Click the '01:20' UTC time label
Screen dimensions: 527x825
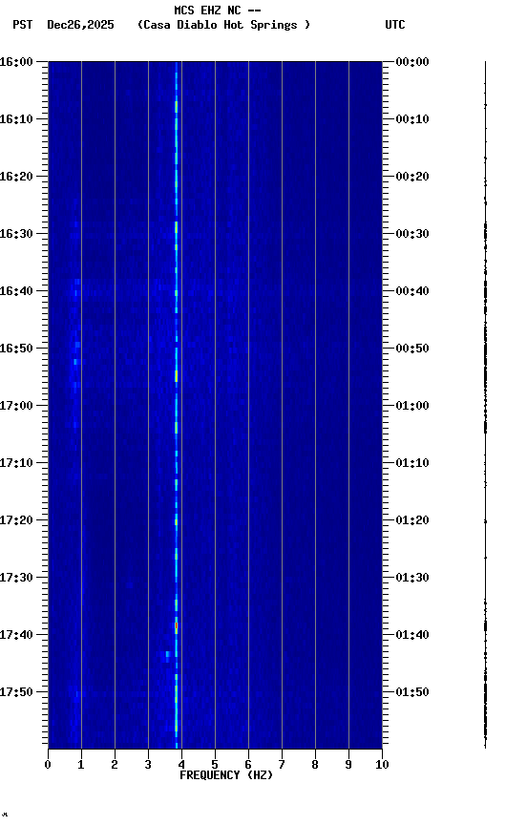tap(412, 521)
